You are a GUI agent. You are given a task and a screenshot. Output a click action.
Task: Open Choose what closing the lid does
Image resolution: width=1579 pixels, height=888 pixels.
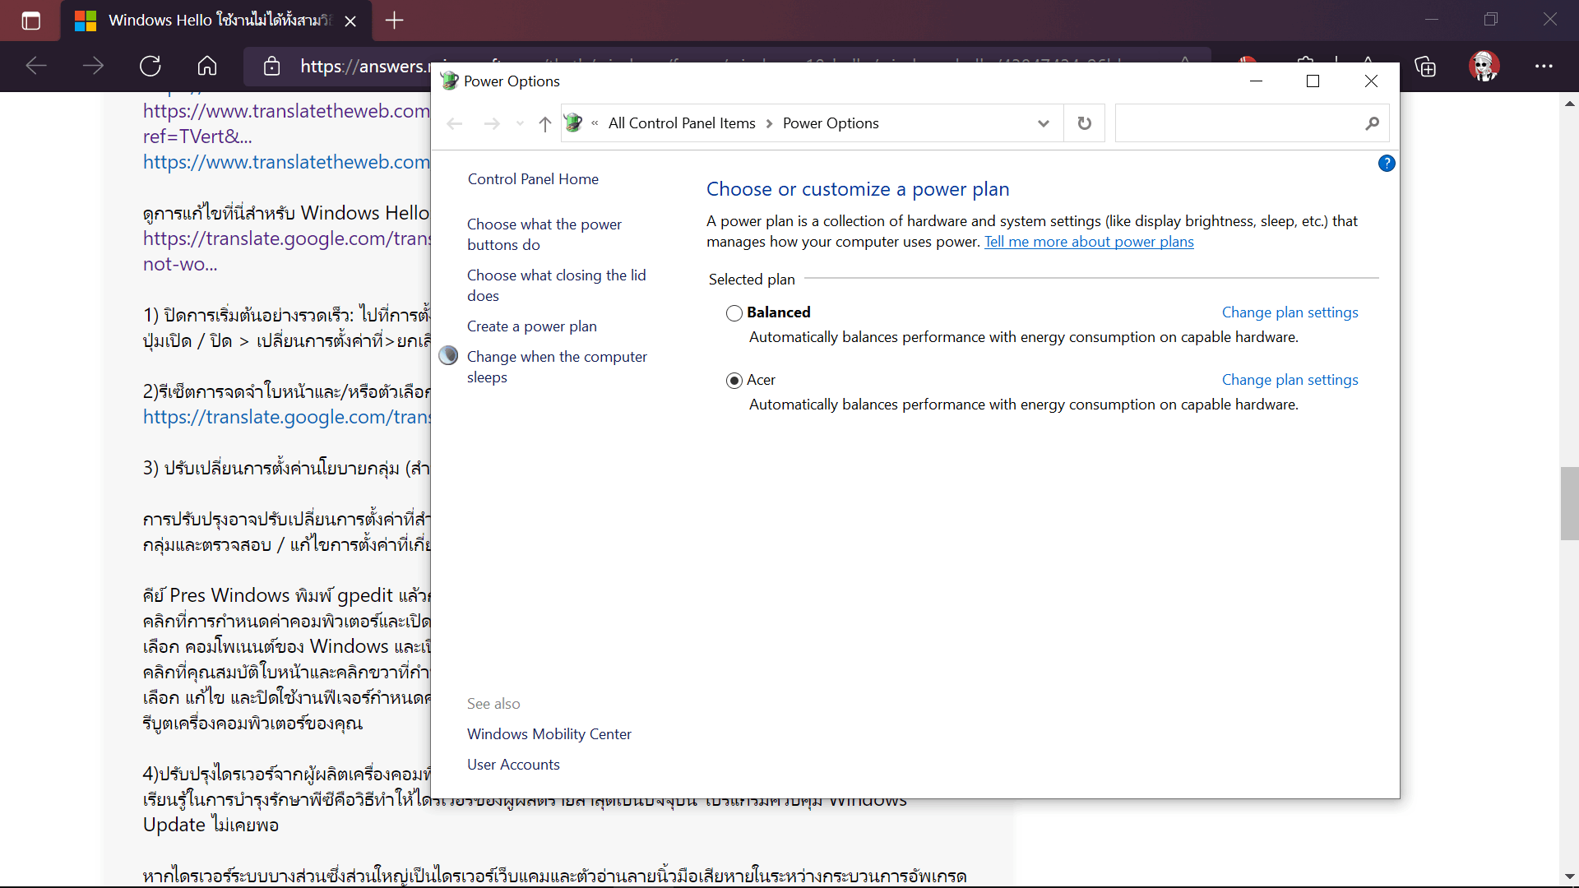[x=557, y=285]
